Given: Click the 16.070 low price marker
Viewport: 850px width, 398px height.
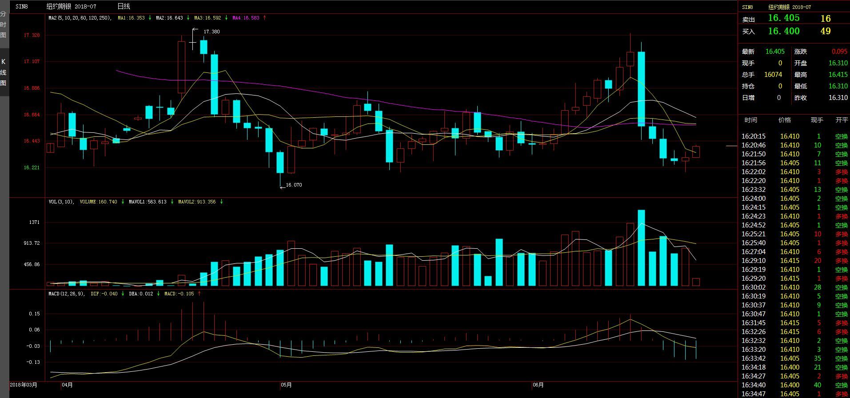Looking at the screenshot, I should click(294, 185).
